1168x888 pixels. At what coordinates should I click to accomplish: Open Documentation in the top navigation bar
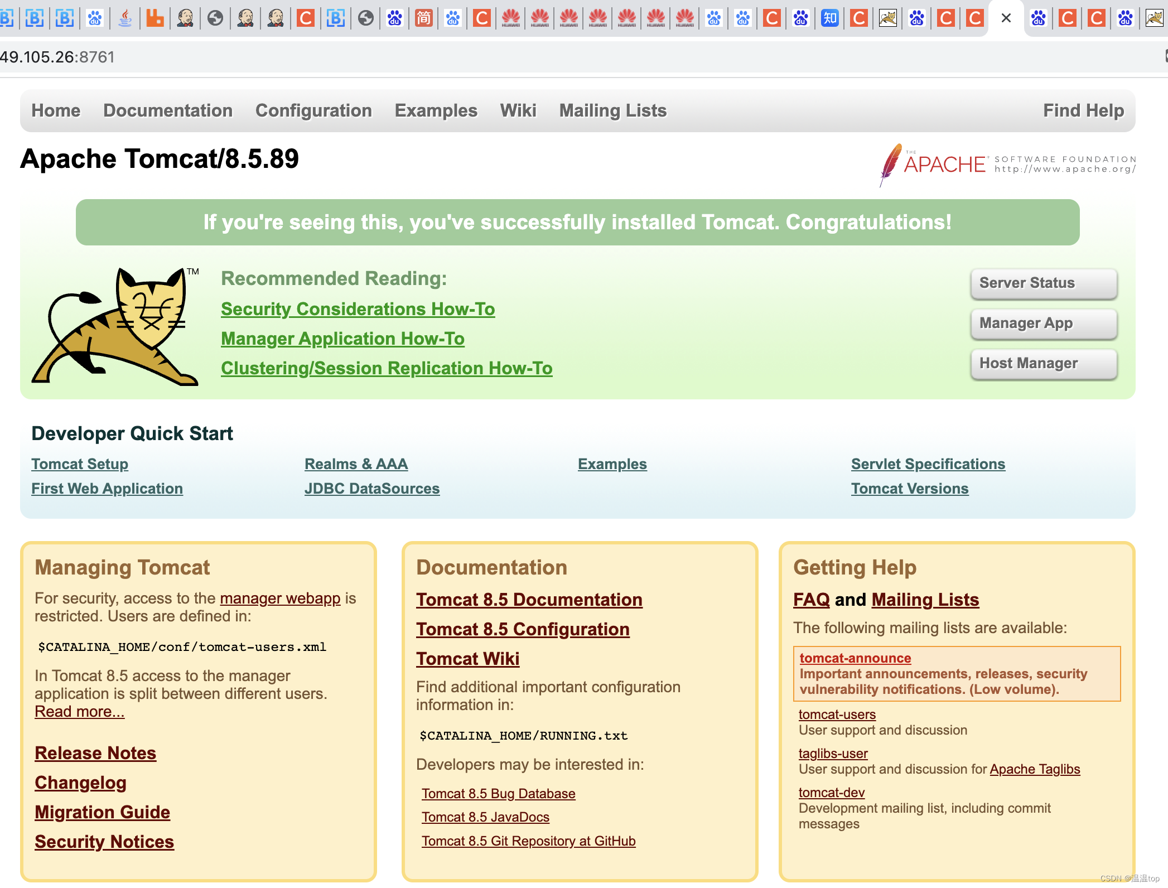[168, 110]
